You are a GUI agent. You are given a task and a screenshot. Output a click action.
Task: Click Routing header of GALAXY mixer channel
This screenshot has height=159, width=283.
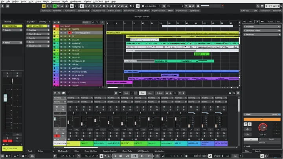click(87, 98)
